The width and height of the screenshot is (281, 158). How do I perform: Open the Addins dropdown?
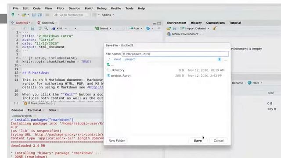point(108,15)
